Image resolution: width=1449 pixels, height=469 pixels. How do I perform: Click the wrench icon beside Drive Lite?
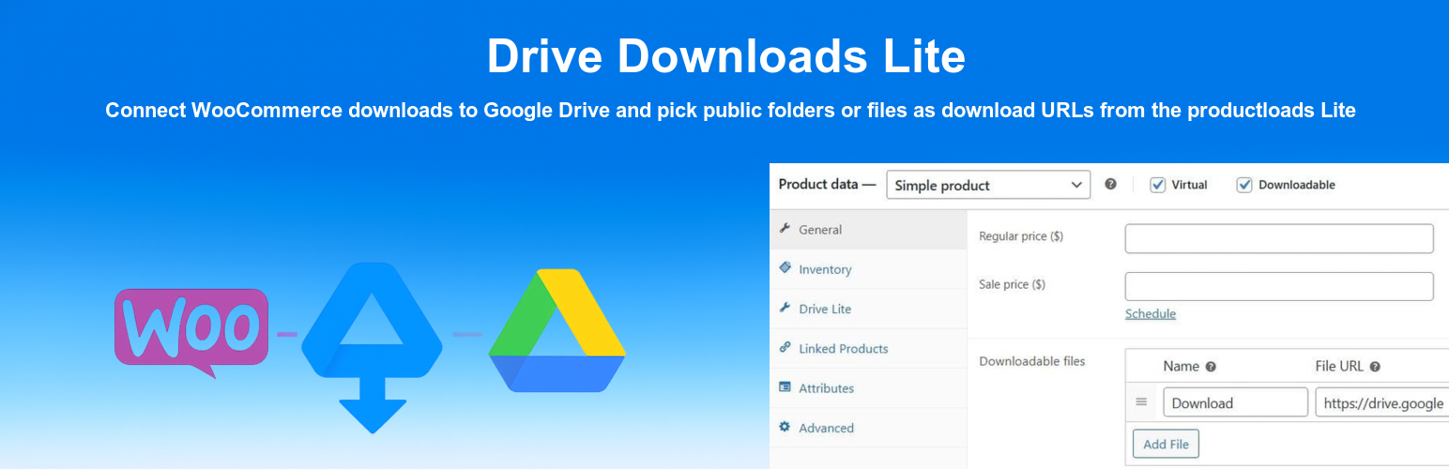(785, 308)
